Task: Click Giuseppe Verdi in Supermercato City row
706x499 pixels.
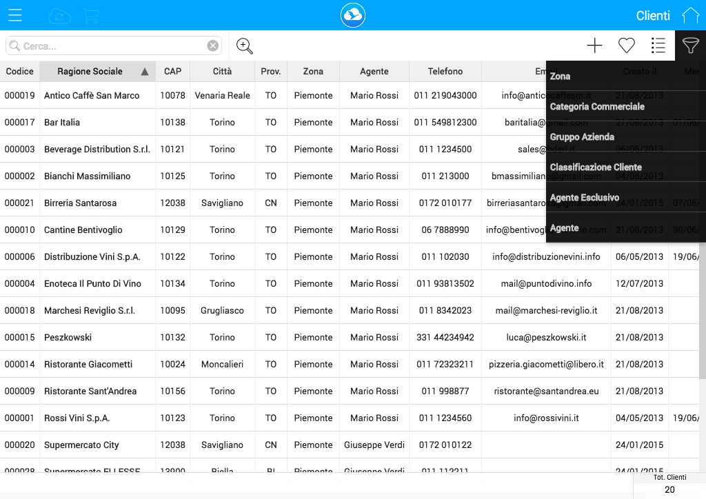Action: (x=374, y=445)
